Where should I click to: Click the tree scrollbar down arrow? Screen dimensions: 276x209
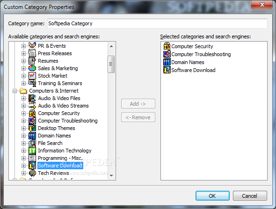111,175
